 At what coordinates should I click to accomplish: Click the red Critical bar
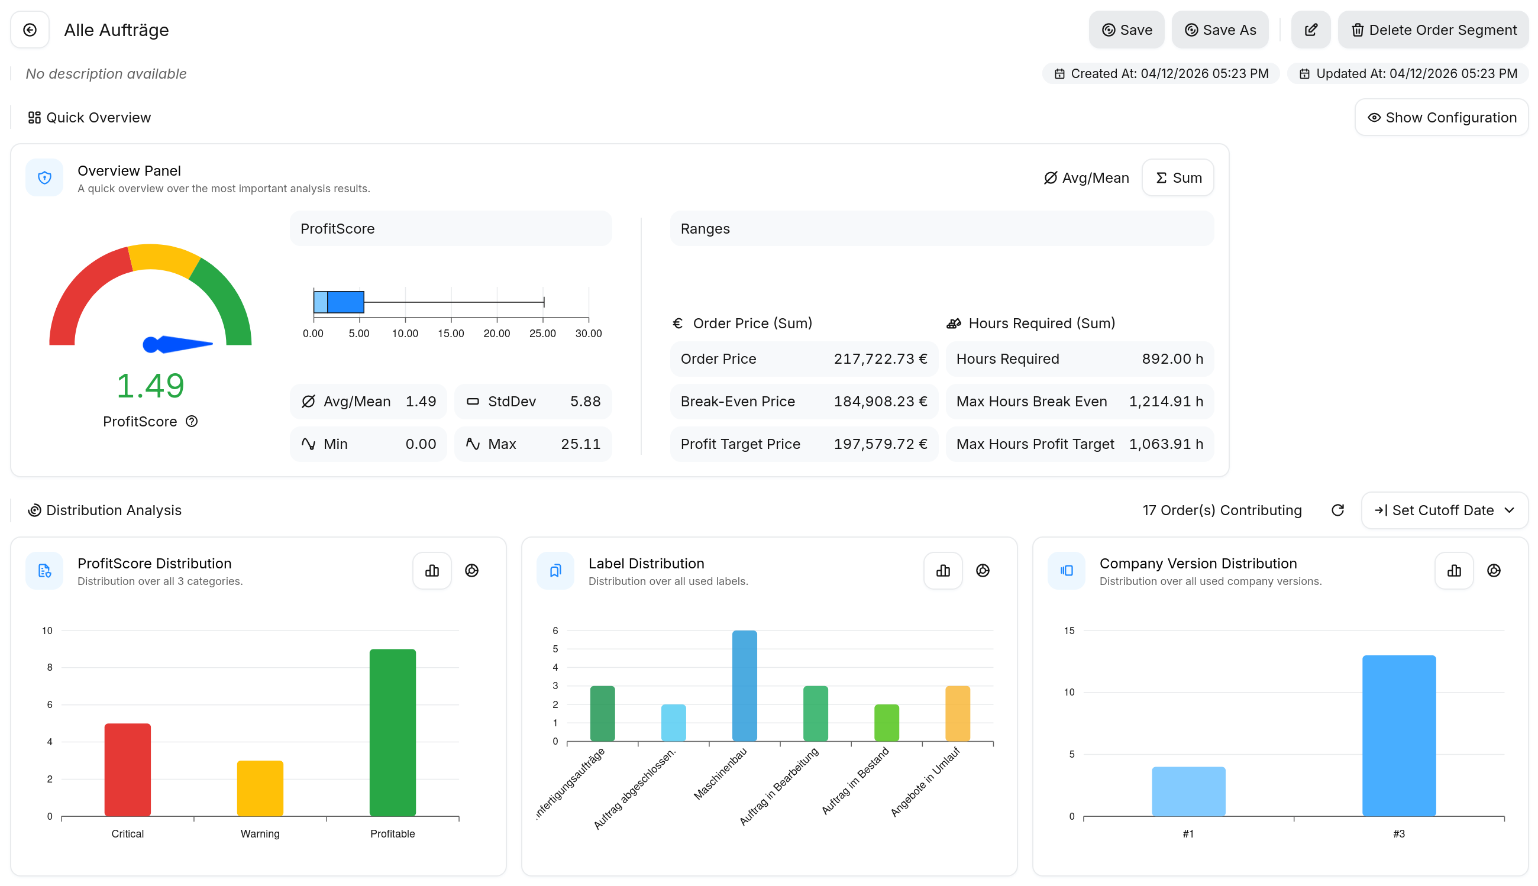[127, 769]
